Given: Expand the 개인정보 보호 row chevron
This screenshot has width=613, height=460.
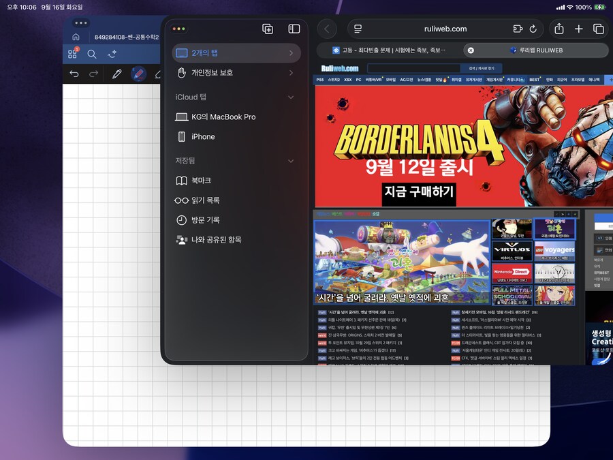Looking at the screenshot, I should (292, 73).
